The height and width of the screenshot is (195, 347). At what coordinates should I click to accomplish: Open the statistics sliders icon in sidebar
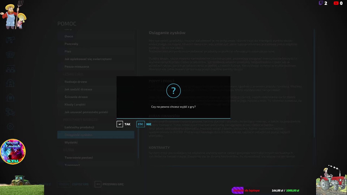[10, 97]
